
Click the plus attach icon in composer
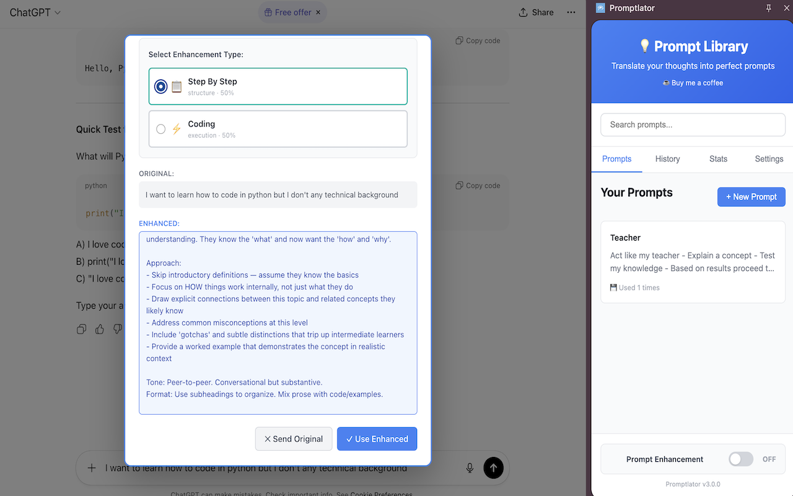pyautogui.click(x=92, y=468)
